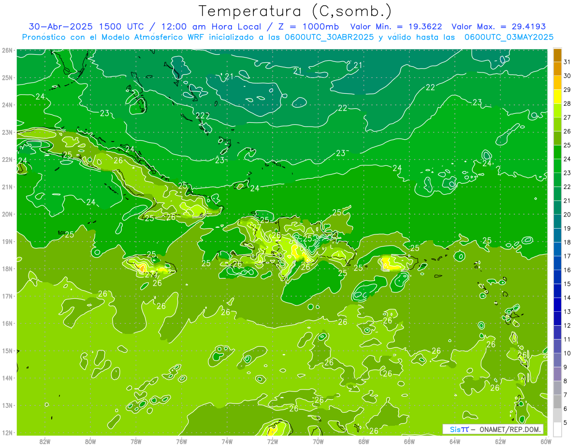This screenshot has height=448, width=580.
Task: Click the number 31 on the color scale
Action: point(567,62)
